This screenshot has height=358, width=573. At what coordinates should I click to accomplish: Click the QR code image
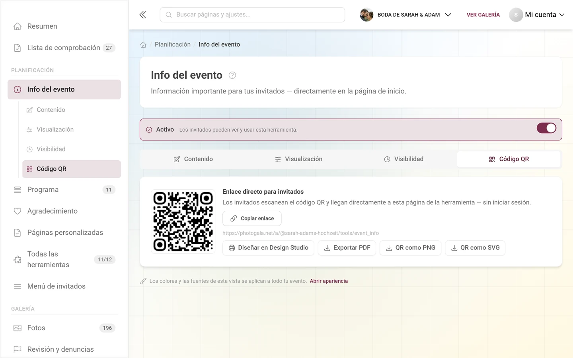click(x=183, y=222)
